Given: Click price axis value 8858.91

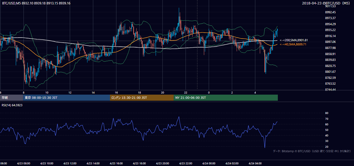Looking at the screenshot, I should pos(330,54).
